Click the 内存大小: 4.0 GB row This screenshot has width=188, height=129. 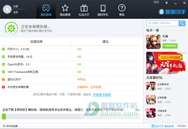pyautogui.click(x=71, y=49)
